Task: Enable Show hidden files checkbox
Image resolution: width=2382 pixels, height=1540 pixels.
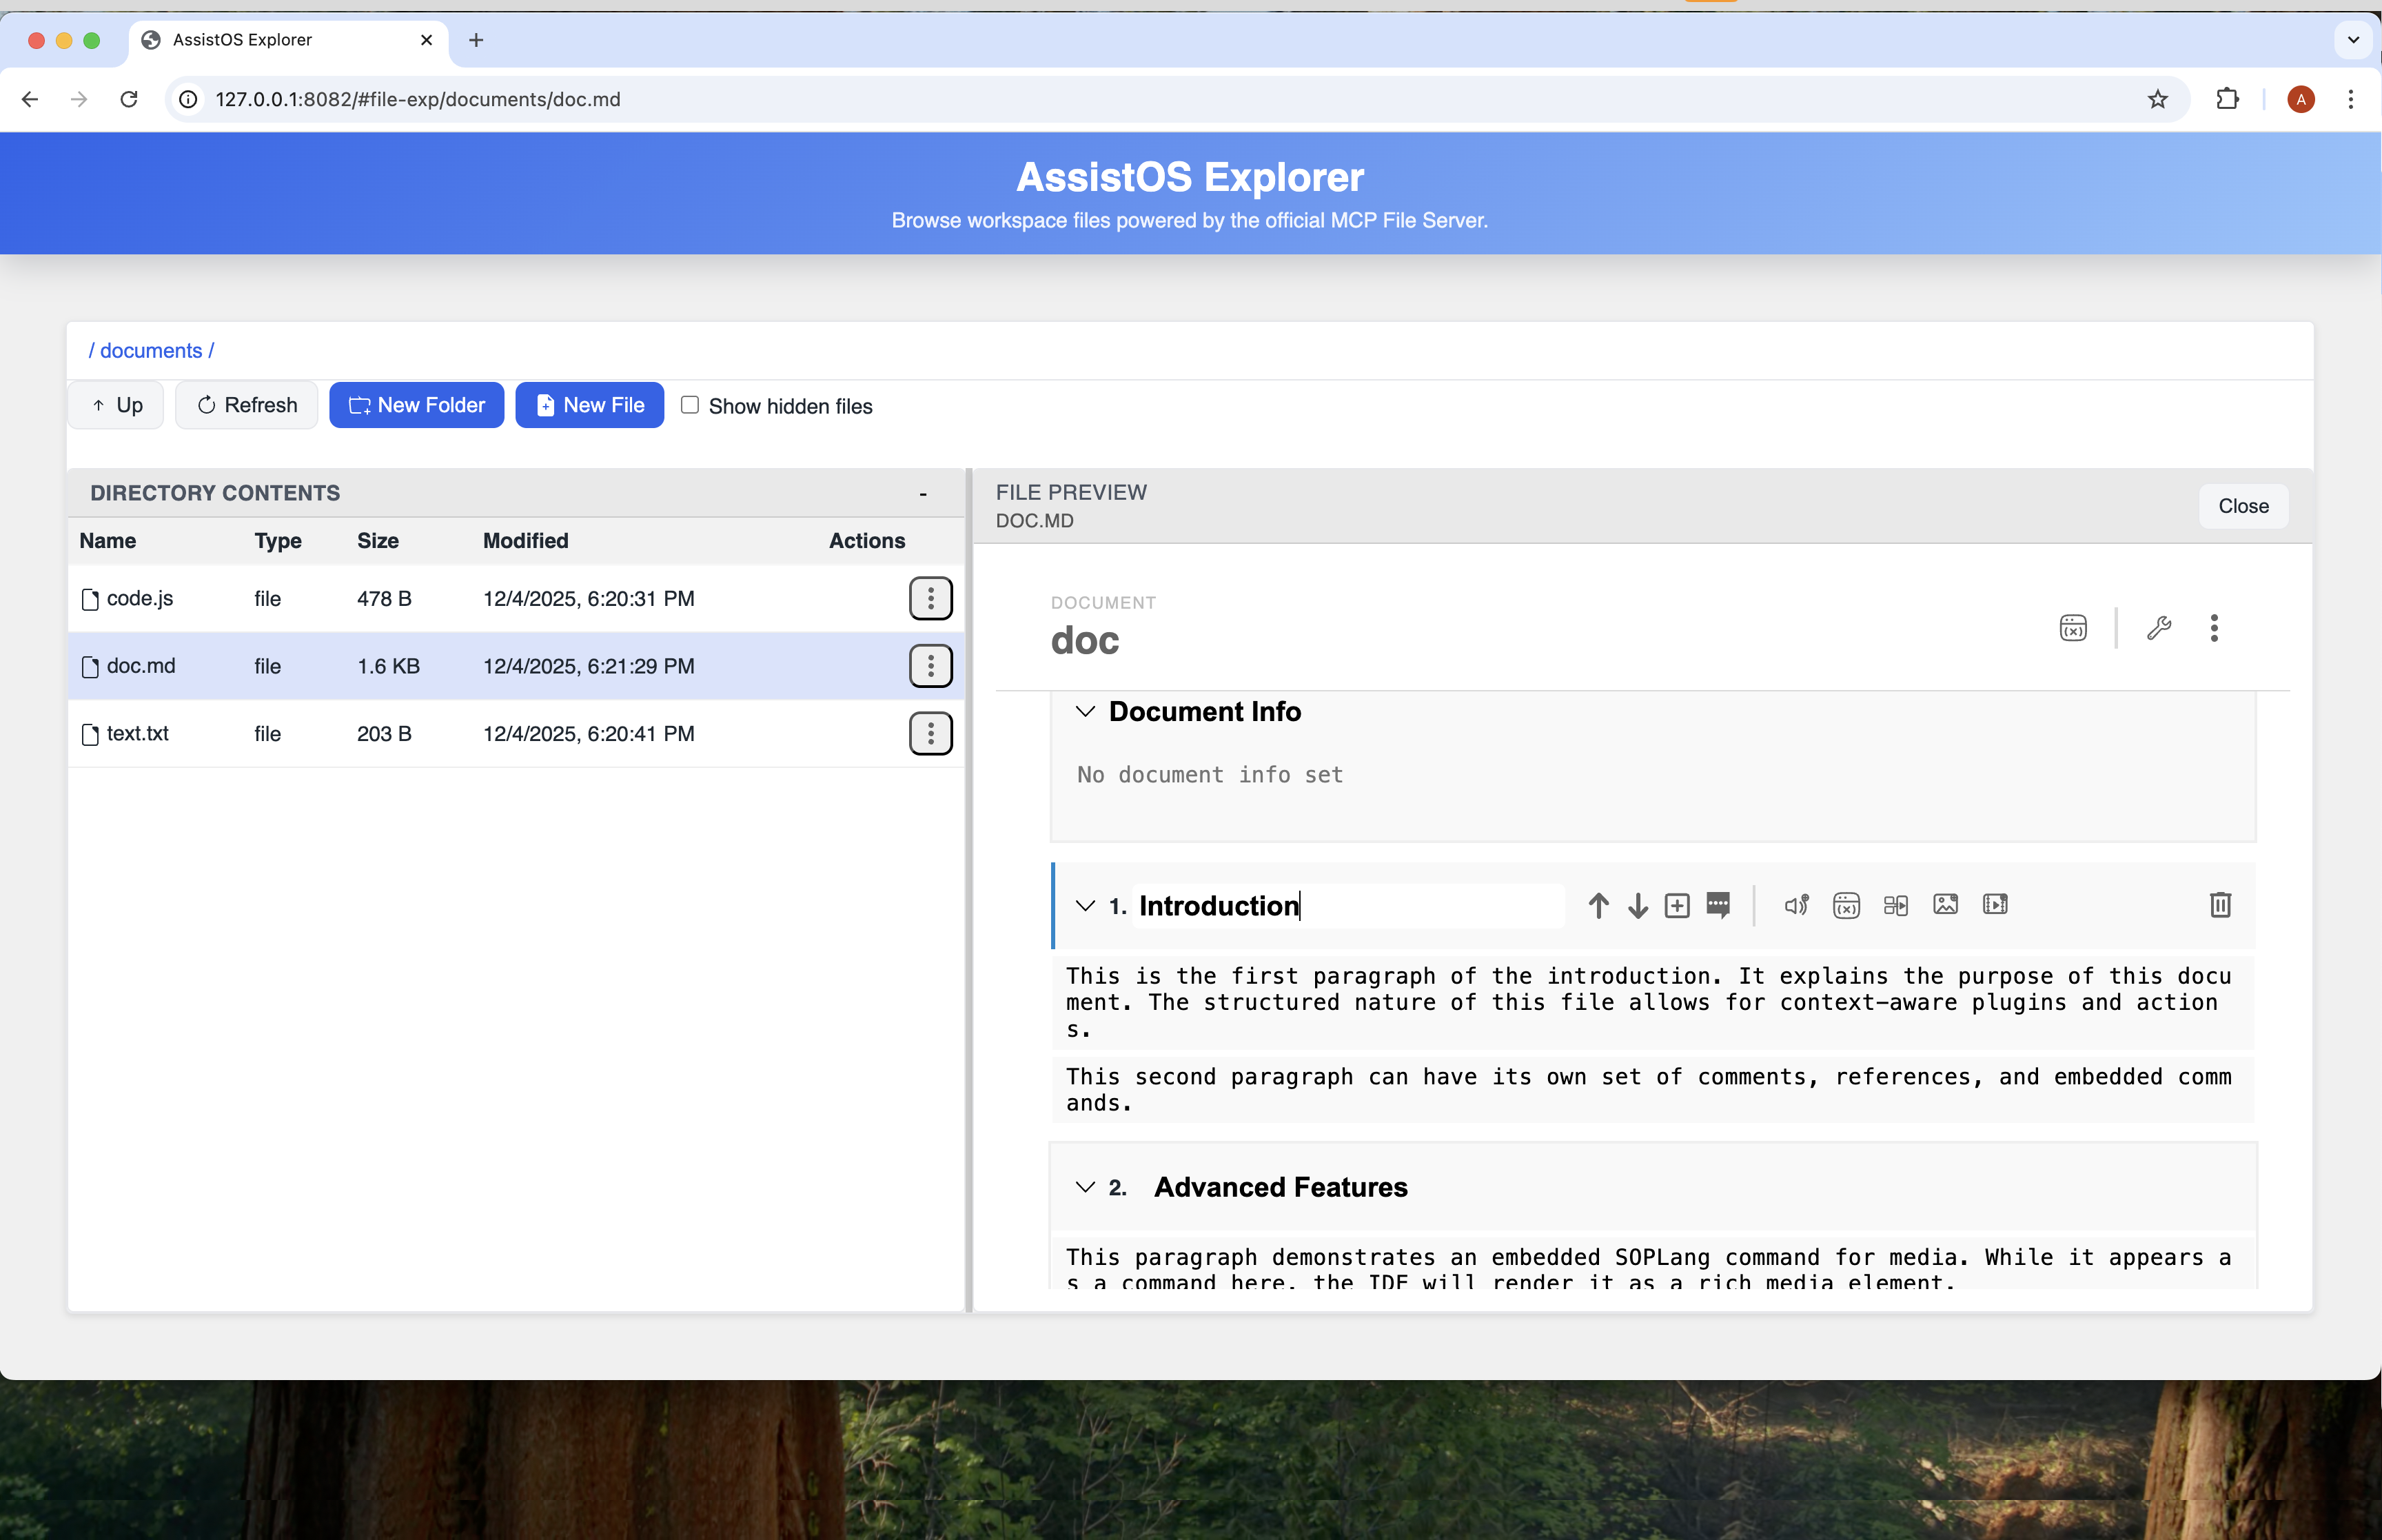Action: (x=690, y=405)
